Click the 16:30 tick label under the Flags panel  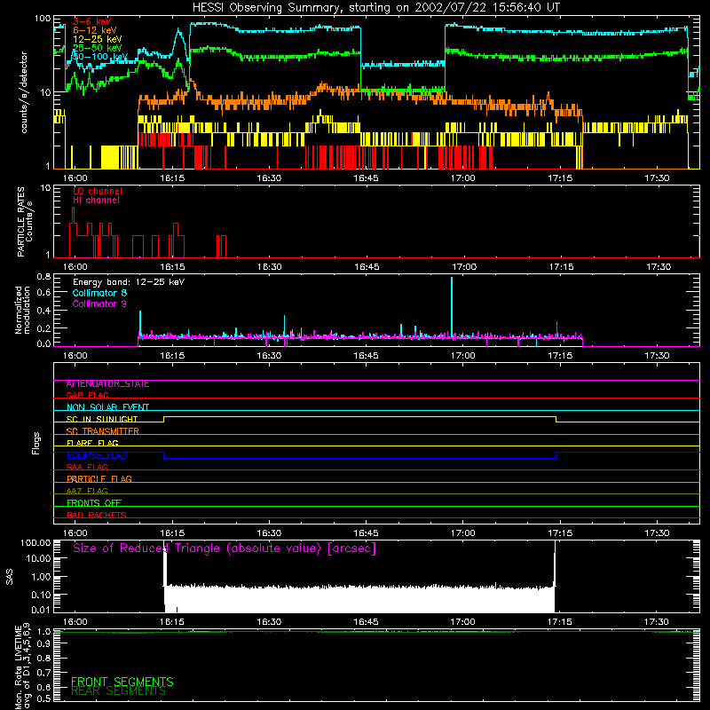269,533
